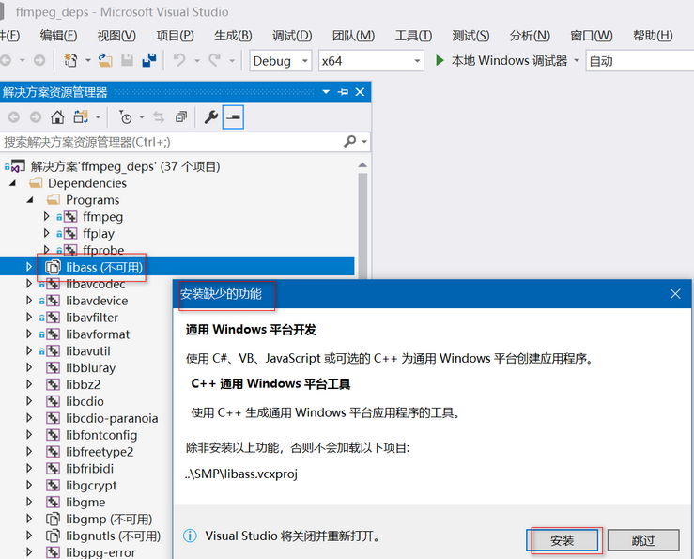Viewport: 694px width, 559px height.
Task: Open search options dropdown in Solution Explorer
Action: click(364, 142)
